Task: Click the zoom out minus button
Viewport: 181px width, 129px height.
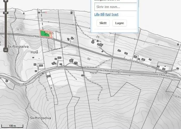Action: [6, 49]
